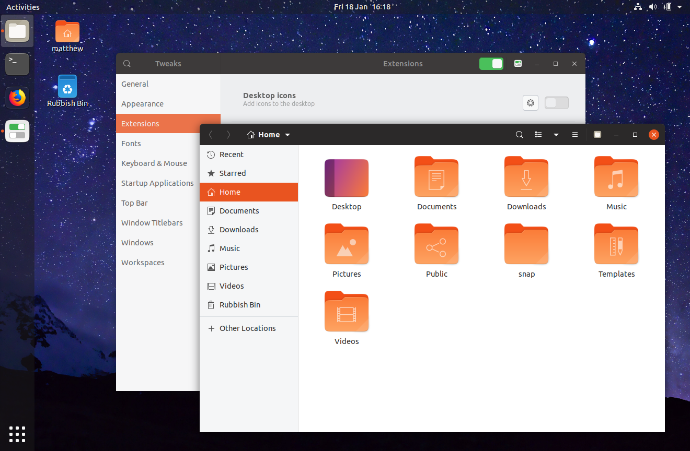The image size is (690, 451).
Task: Toggle list view in Files toolbar
Action: [x=538, y=135]
